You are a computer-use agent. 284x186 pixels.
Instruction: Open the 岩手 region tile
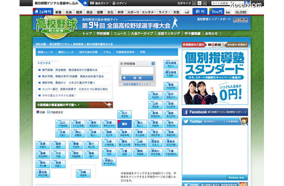pyautogui.click(x=170, y=95)
